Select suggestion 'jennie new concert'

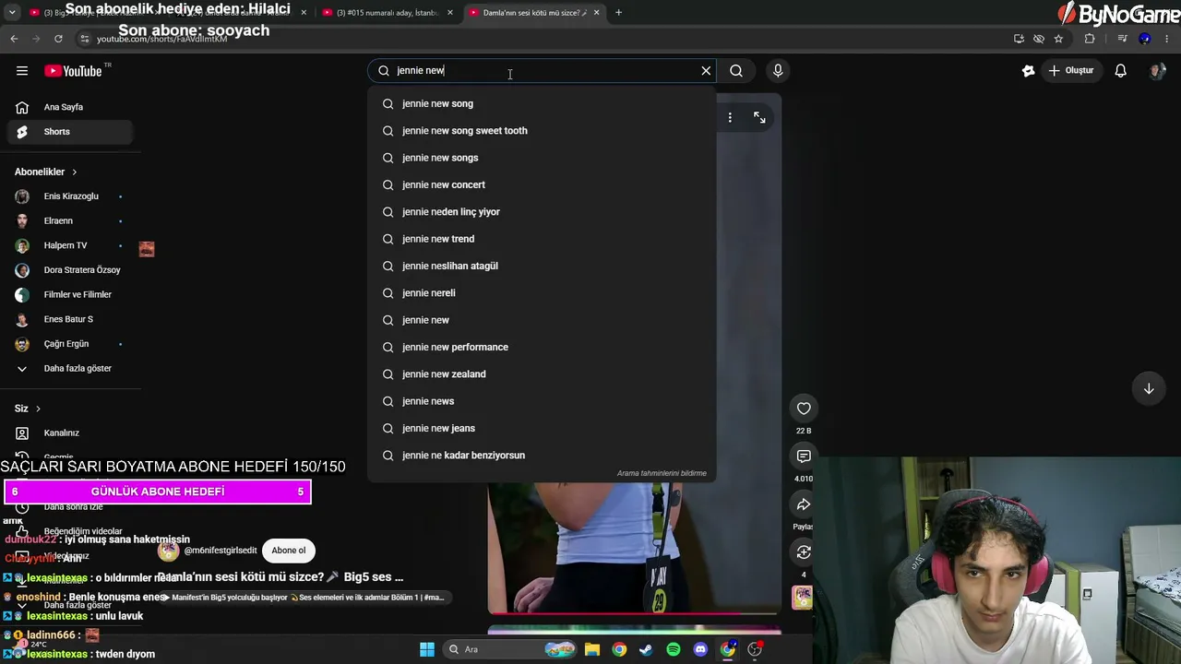click(x=542, y=184)
